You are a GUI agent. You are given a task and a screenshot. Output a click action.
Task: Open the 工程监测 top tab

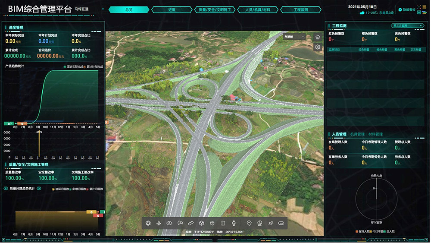(x=301, y=9)
